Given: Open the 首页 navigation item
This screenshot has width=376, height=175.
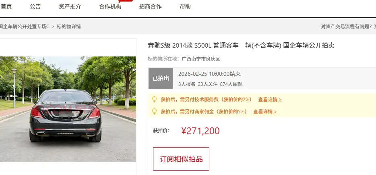Looking at the screenshot, I should point(6,6).
